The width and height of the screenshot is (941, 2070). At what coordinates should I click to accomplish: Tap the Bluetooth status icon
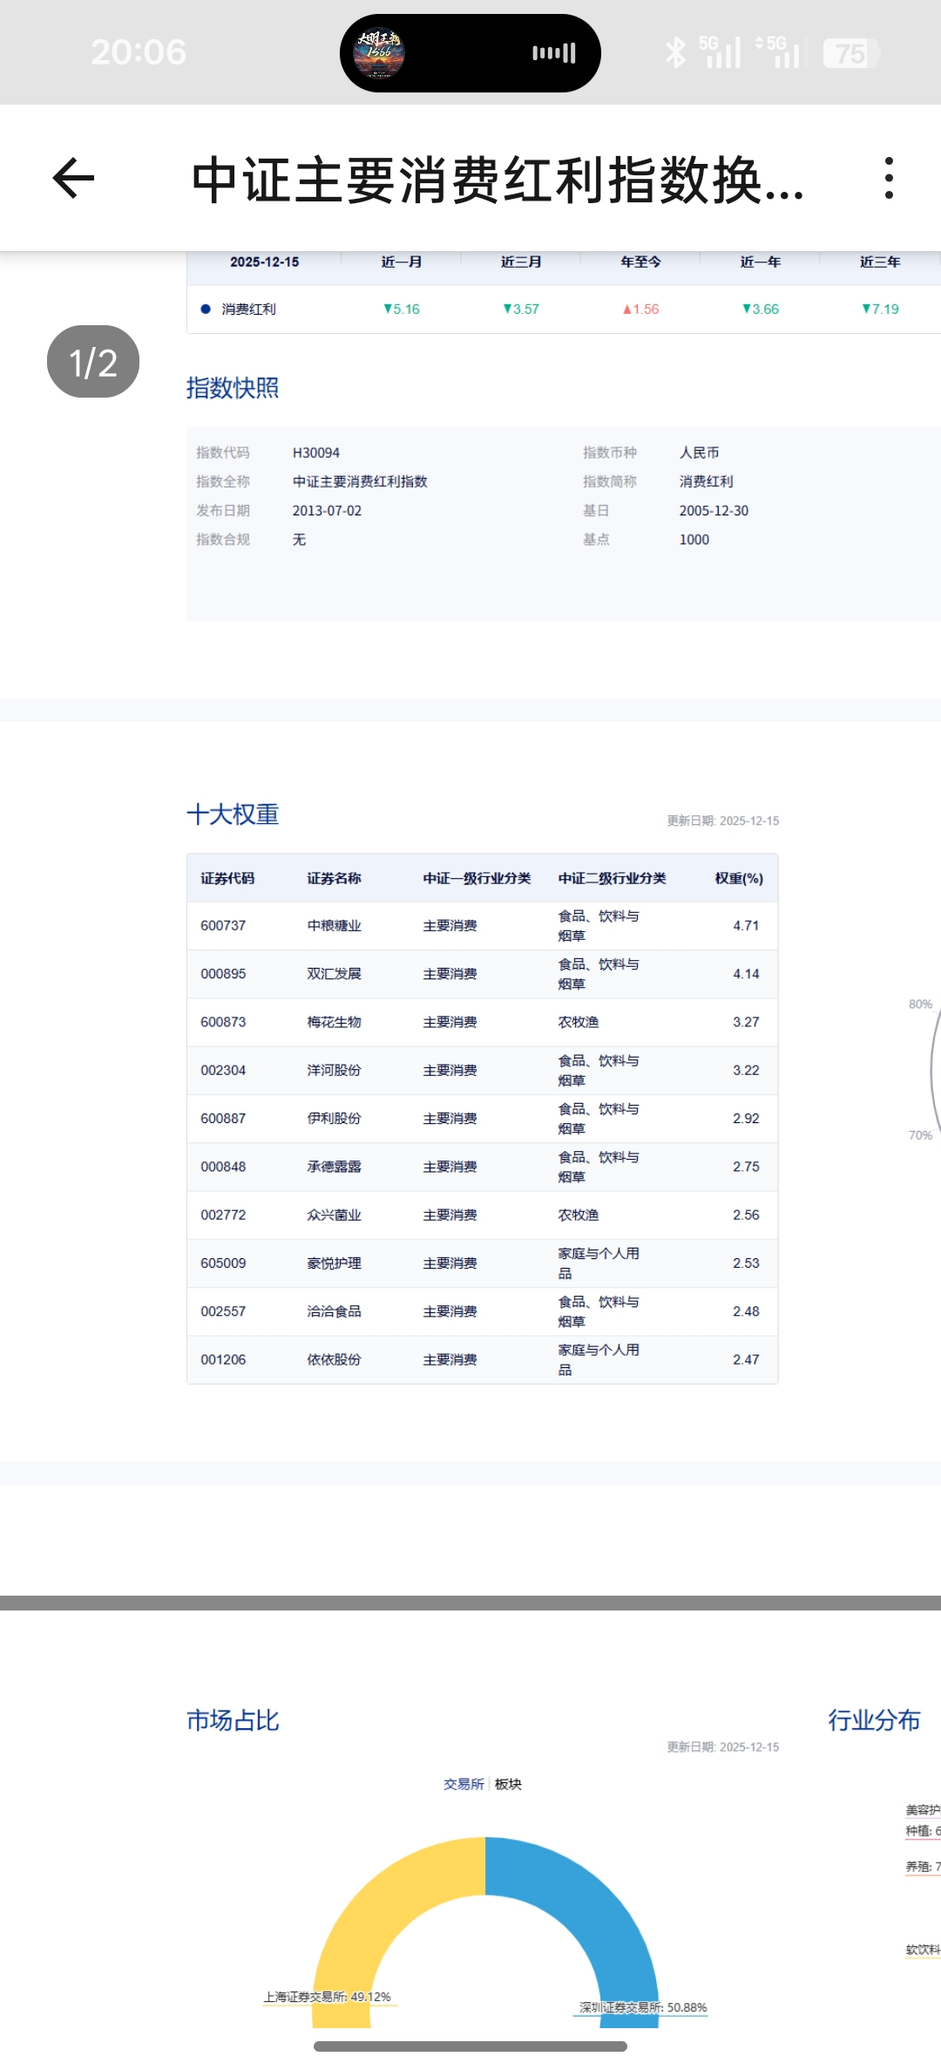675,52
